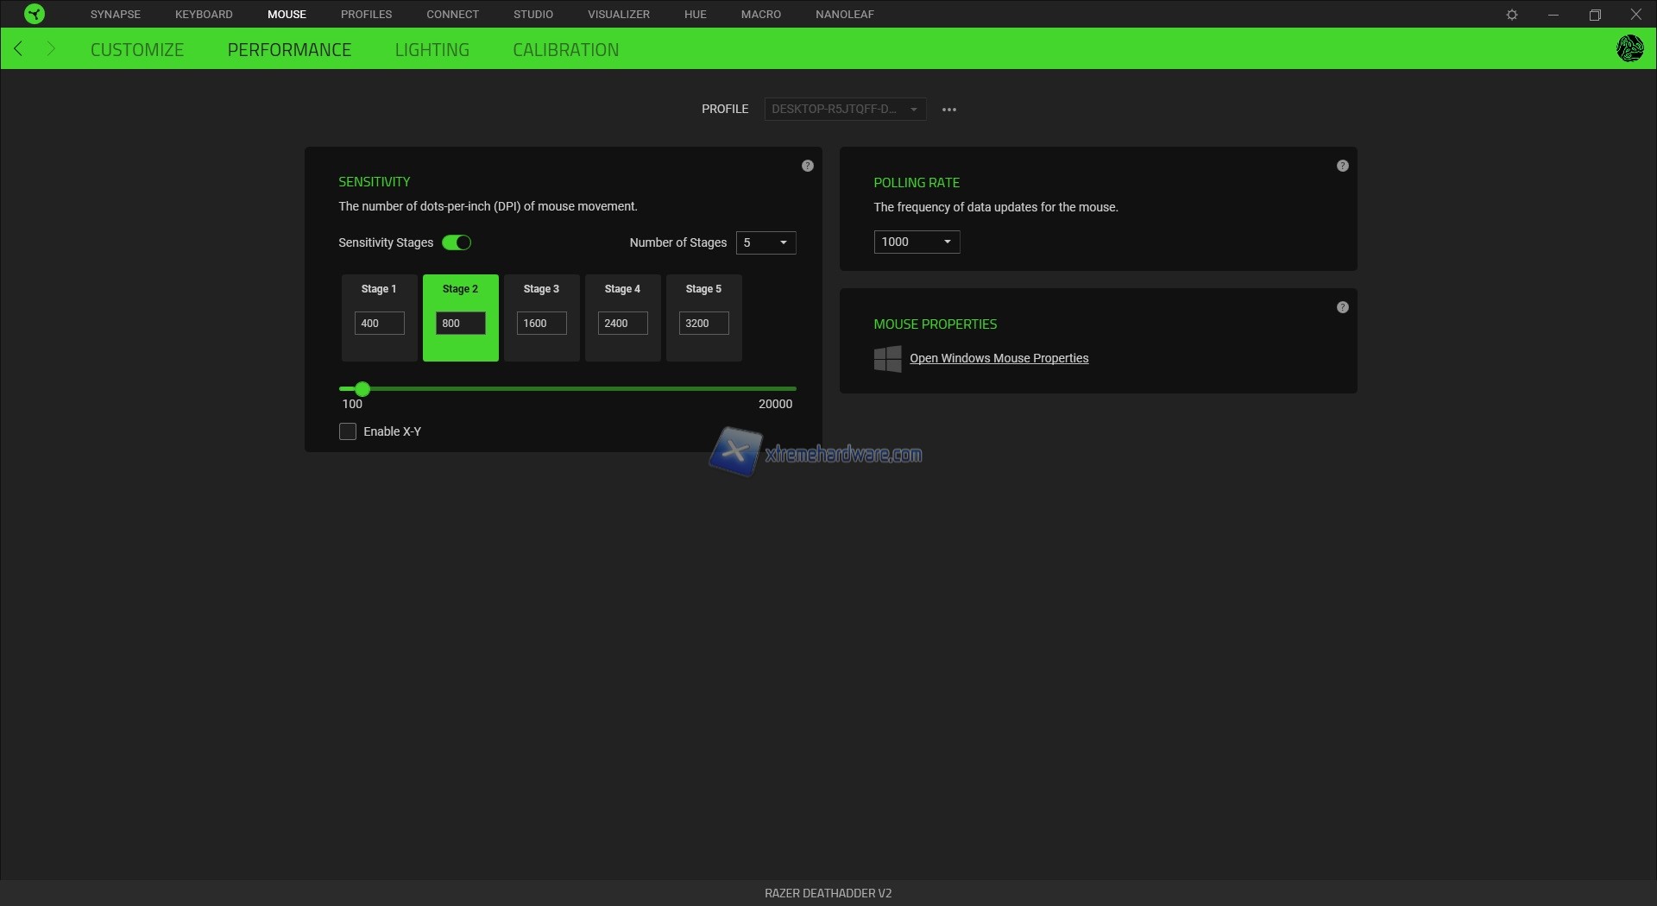
Task: Open profile options three-dot menu
Action: (949, 110)
